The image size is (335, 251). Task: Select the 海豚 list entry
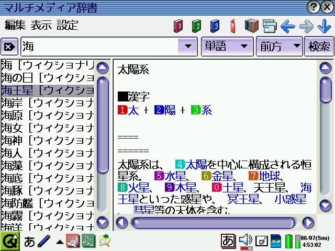tap(48, 190)
